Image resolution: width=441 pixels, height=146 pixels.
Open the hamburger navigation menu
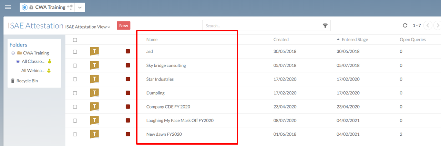click(8, 7)
